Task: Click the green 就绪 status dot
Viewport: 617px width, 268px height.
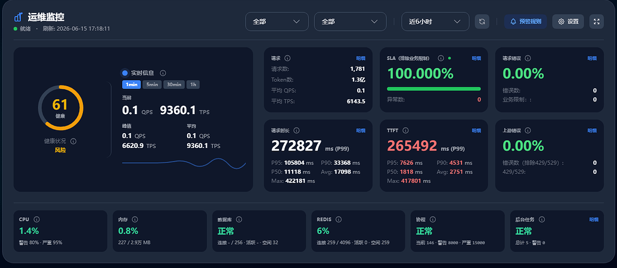Action: coord(15,29)
